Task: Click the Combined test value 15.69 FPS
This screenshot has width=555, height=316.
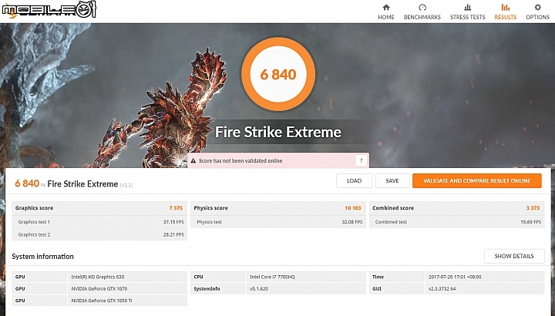Action: pyautogui.click(x=530, y=222)
